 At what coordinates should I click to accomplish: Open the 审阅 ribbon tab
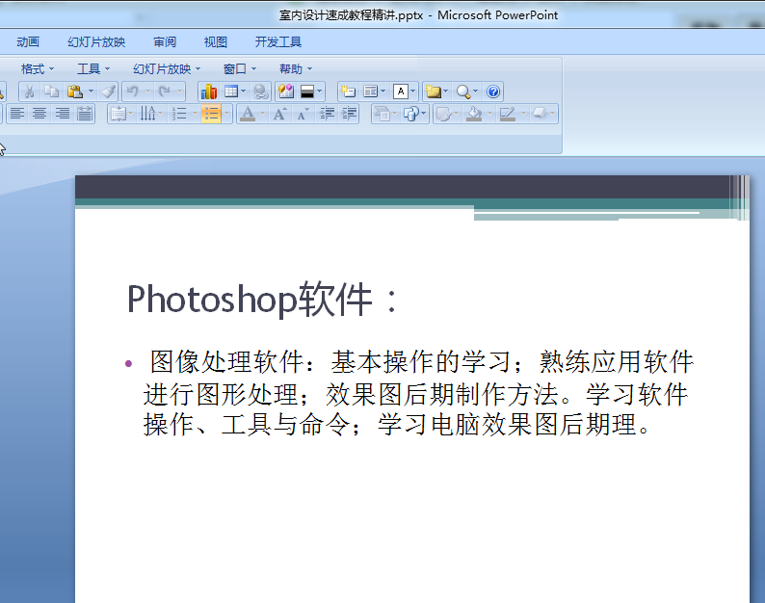[165, 42]
